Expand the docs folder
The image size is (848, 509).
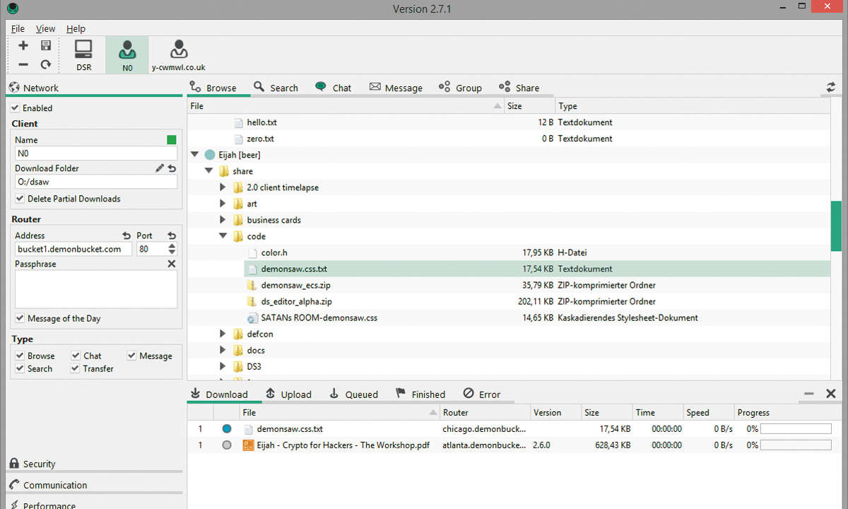[223, 350]
